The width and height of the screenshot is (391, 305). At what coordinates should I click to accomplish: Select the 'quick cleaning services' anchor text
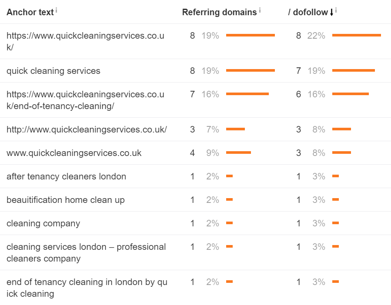tap(53, 71)
